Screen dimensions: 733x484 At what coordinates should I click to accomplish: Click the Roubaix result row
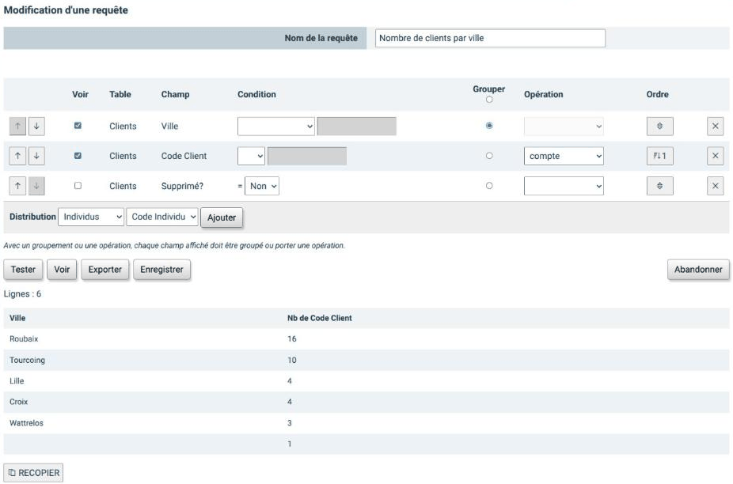click(366, 338)
